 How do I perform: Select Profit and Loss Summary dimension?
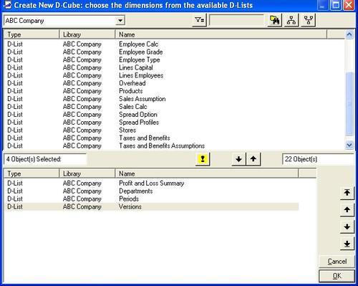coord(152,183)
